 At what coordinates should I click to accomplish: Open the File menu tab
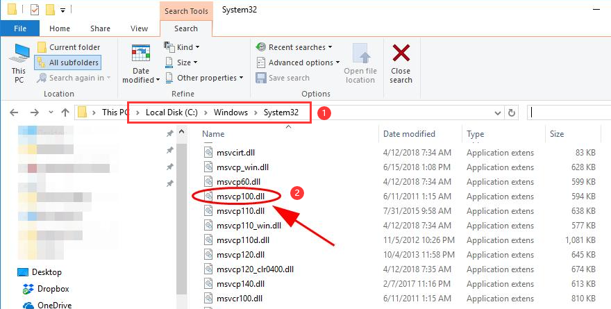20,28
